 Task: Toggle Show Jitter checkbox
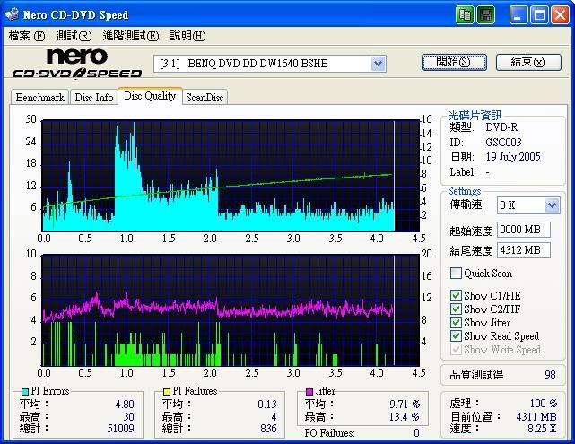(x=456, y=323)
